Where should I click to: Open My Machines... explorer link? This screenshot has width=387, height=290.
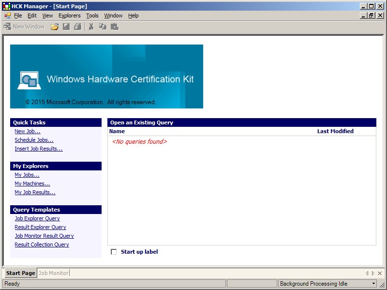click(x=32, y=183)
